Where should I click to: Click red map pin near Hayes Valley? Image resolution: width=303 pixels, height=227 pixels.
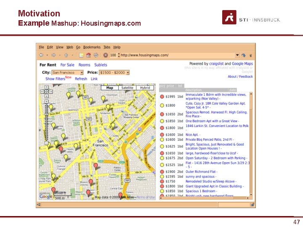coord(61,149)
